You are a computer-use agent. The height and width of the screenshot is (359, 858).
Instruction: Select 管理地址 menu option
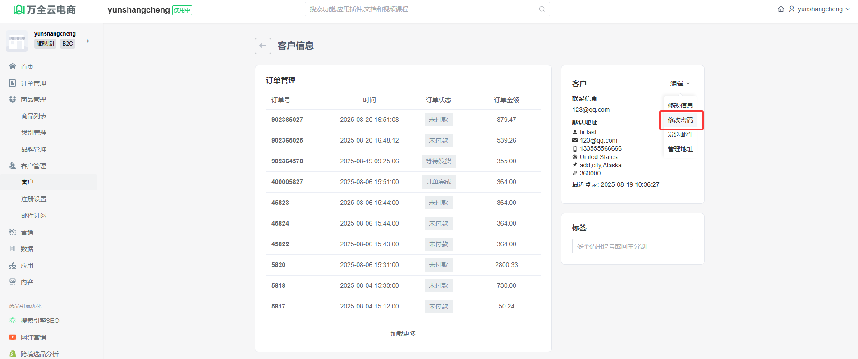(680, 149)
